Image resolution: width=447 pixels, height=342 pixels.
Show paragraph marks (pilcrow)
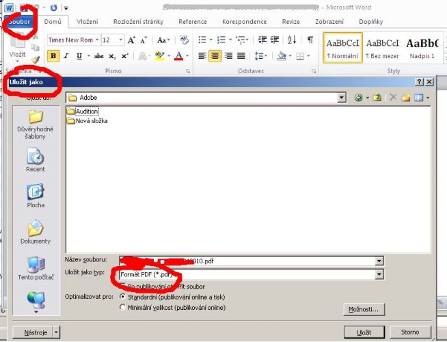(310, 40)
